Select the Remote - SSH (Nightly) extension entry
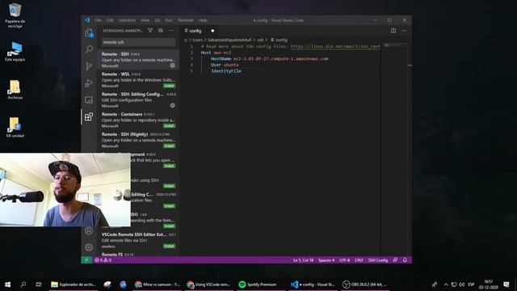 tap(138, 140)
